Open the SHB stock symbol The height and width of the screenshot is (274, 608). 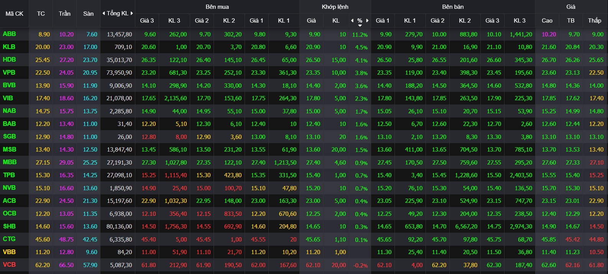pos(9,226)
